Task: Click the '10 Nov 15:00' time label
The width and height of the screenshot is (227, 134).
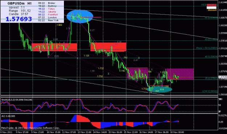Action: pyautogui.click(x=53, y=132)
